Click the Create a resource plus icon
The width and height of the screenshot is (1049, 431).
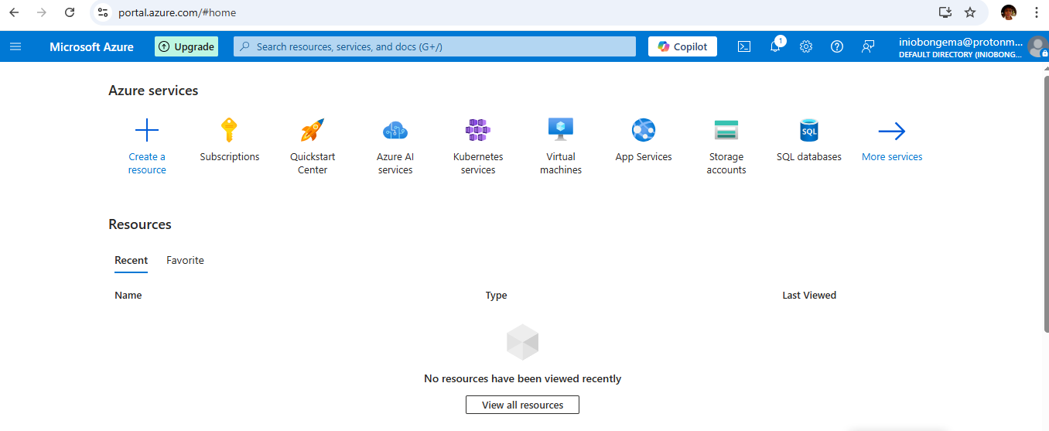tap(147, 130)
